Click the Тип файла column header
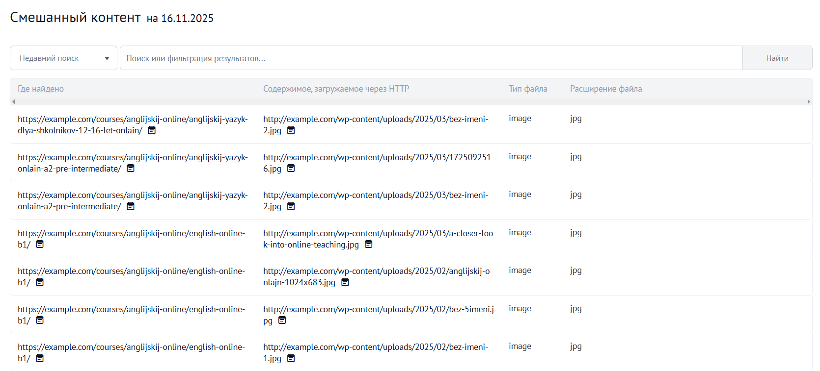The height and width of the screenshot is (371, 820). coord(528,89)
